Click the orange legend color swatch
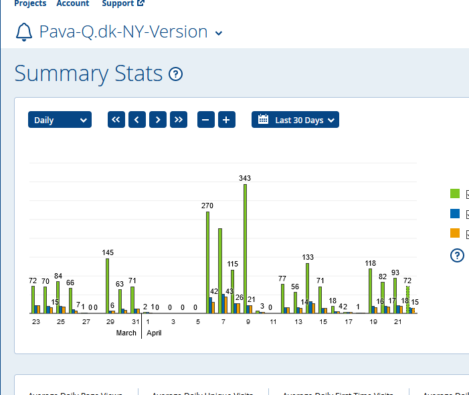 (455, 233)
